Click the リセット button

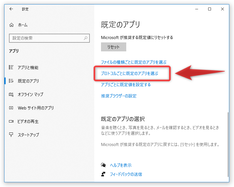pos(114,47)
